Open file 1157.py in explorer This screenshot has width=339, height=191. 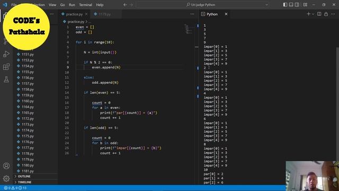[28, 84]
